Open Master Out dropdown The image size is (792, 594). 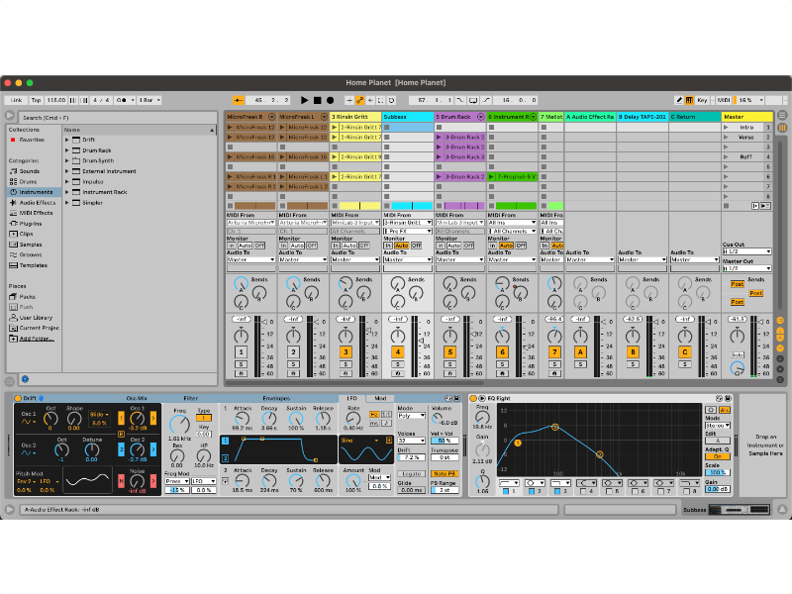pos(746,268)
